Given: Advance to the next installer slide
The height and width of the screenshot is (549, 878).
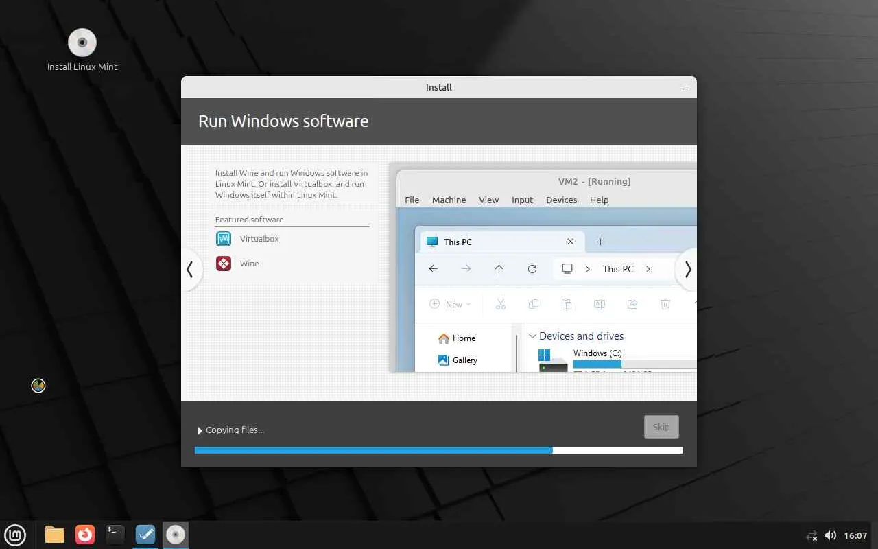Looking at the screenshot, I should [x=687, y=269].
